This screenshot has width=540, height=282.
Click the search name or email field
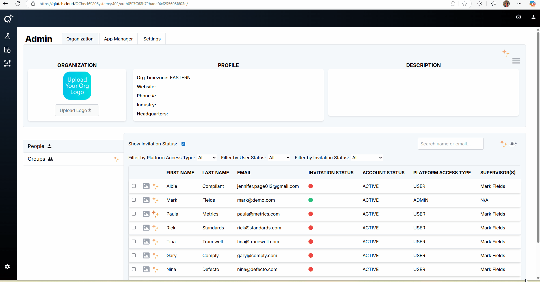click(x=450, y=144)
